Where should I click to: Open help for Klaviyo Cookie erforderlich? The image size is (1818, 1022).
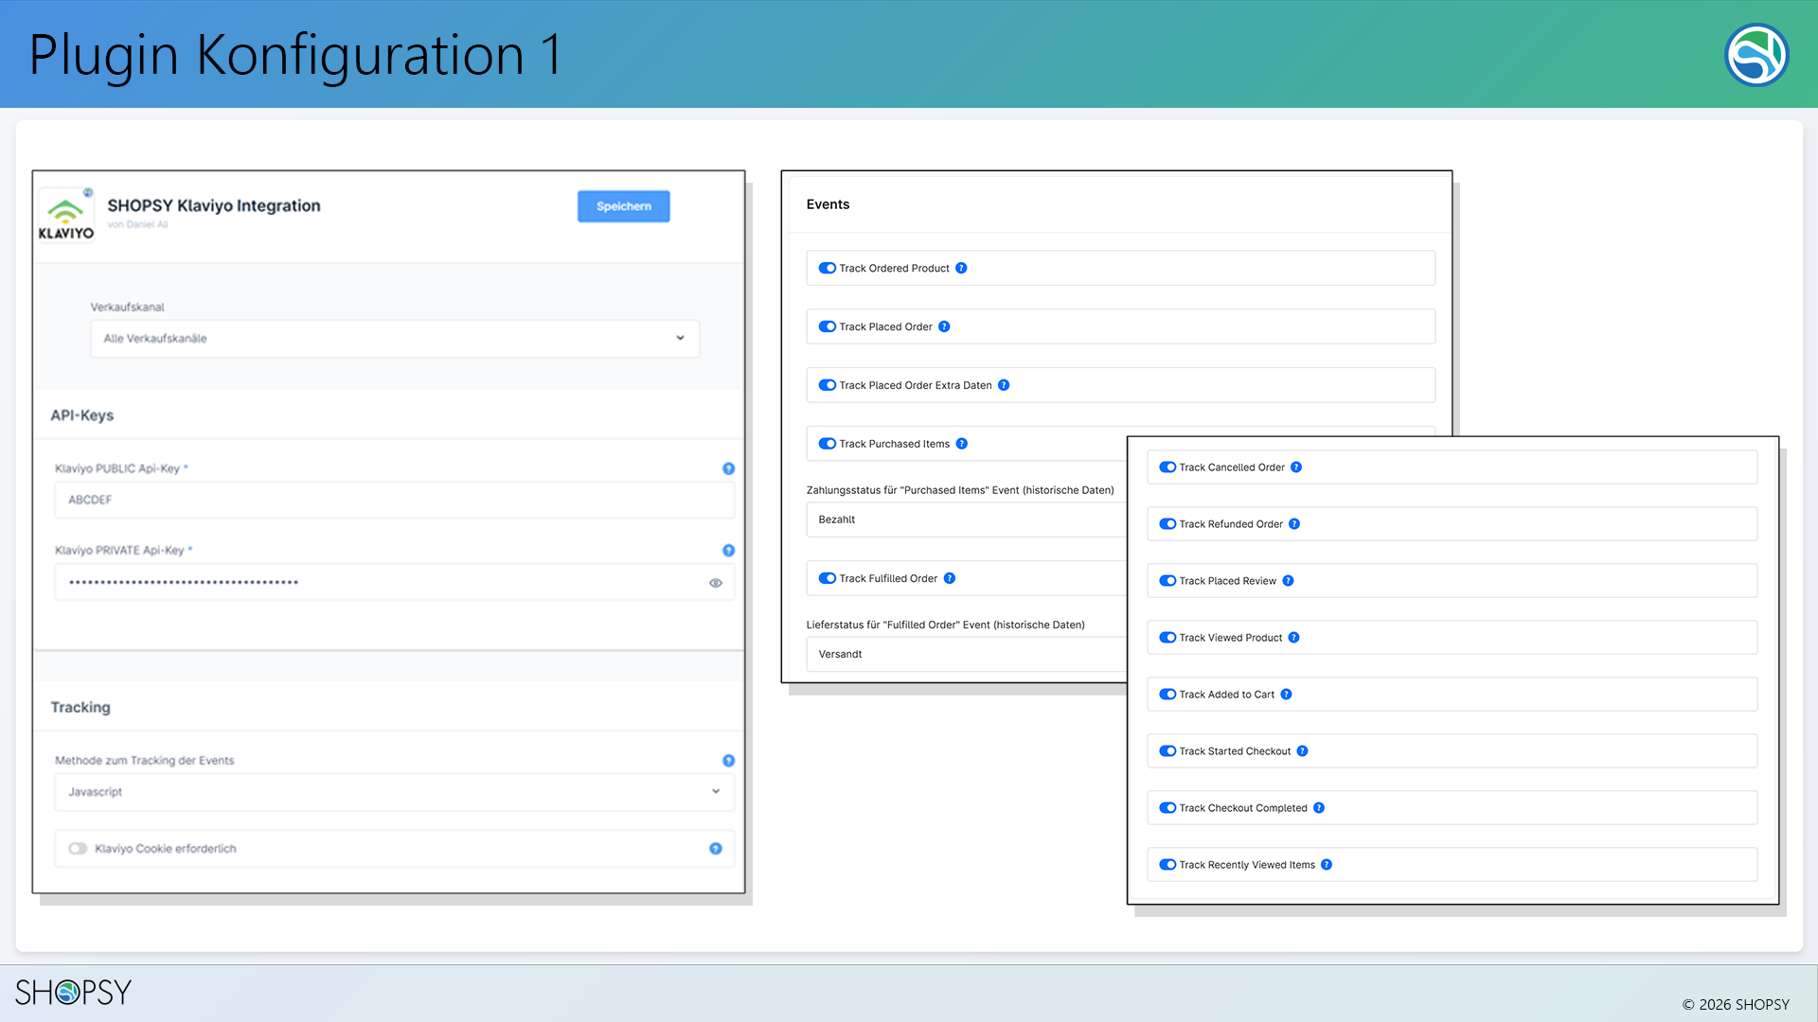(x=716, y=849)
